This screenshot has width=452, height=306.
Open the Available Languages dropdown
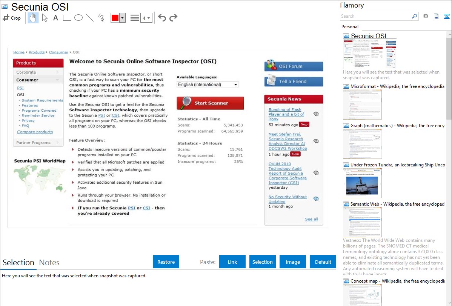tap(208, 85)
